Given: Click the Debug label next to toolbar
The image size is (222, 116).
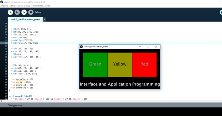Looking at the screenshot, I should pos(38,12).
